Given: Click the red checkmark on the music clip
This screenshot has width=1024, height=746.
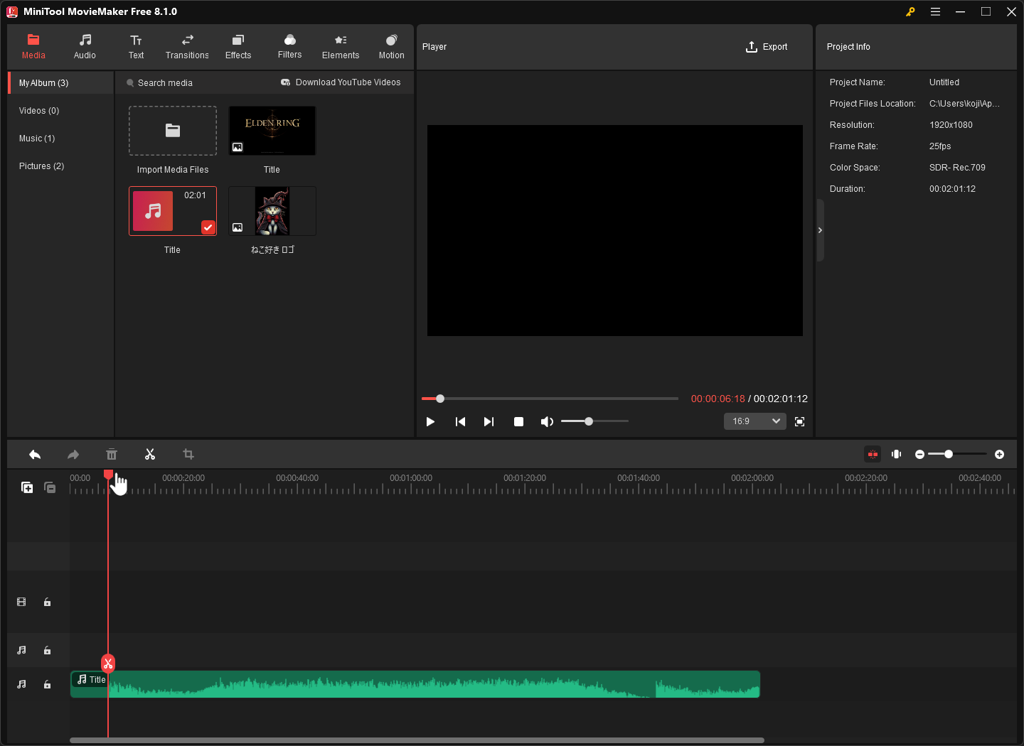Looking at the screenshot, I should tap(208, 227).
